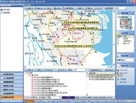
Task: Select the 电子地图 tab in bottom bar
Action: (x=29, y=101)
